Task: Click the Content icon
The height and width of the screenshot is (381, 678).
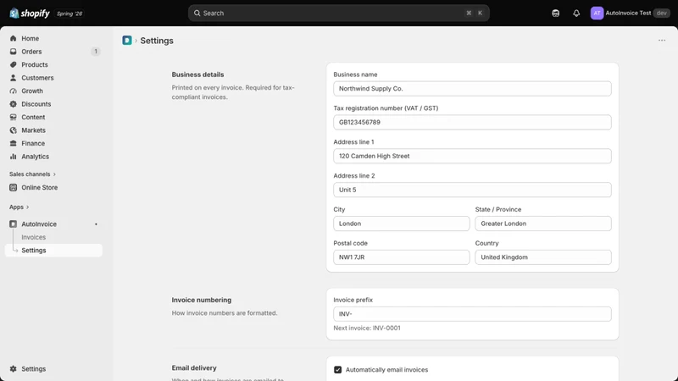Action: [x=13, y=117]
